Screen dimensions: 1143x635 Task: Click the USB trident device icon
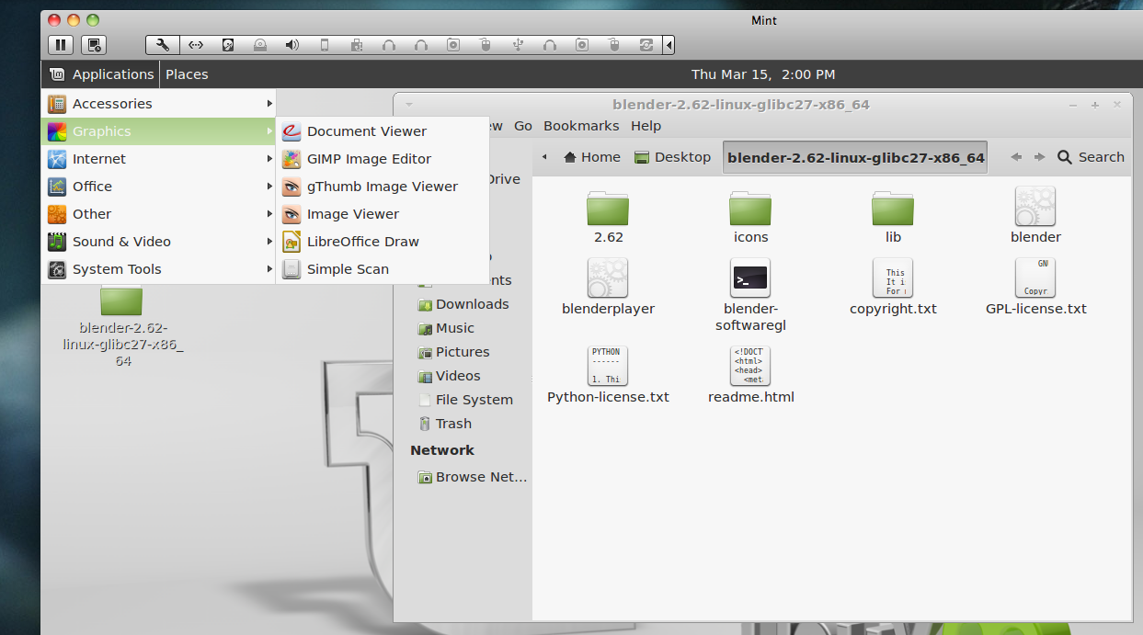518,44
